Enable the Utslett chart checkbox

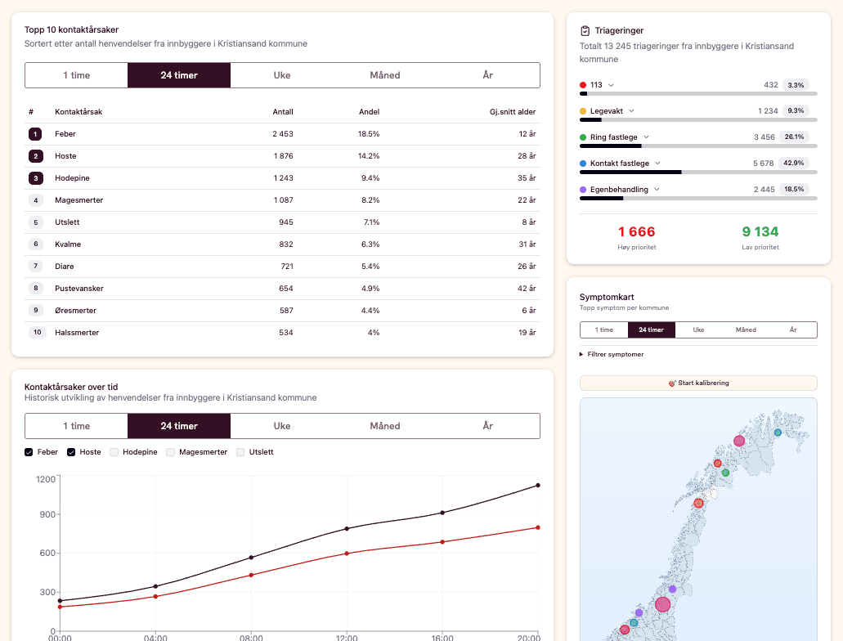tap(240, 452)
